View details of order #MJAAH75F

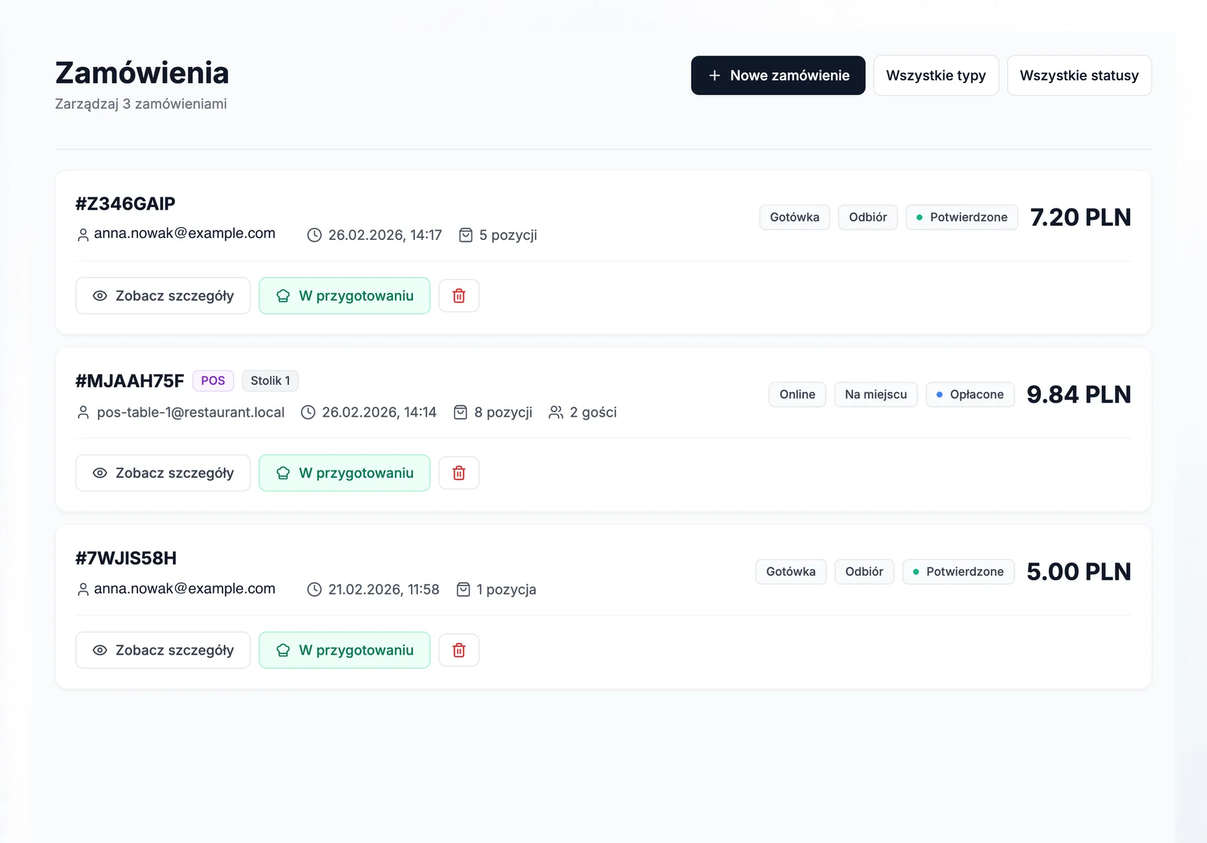(x=163, y=473)
